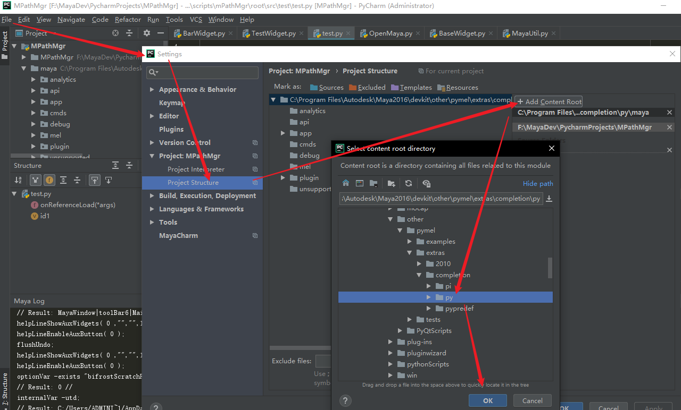This screenshot has width=681, height=410.
Task: Open Project Interpreter settings page
Action: [196, 169]
